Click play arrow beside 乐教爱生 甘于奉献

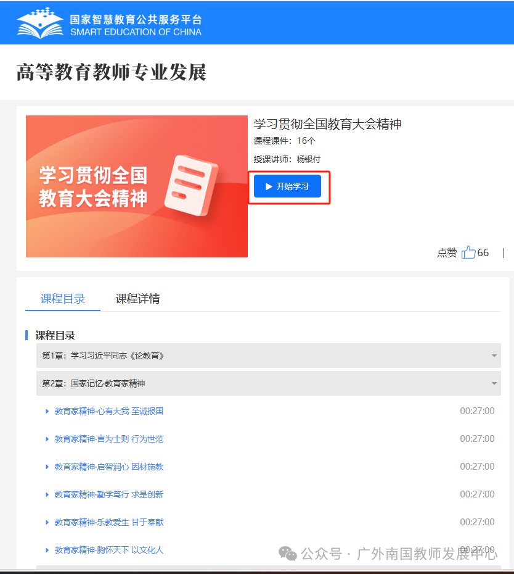pyautogui.click(x=47, y=522)
